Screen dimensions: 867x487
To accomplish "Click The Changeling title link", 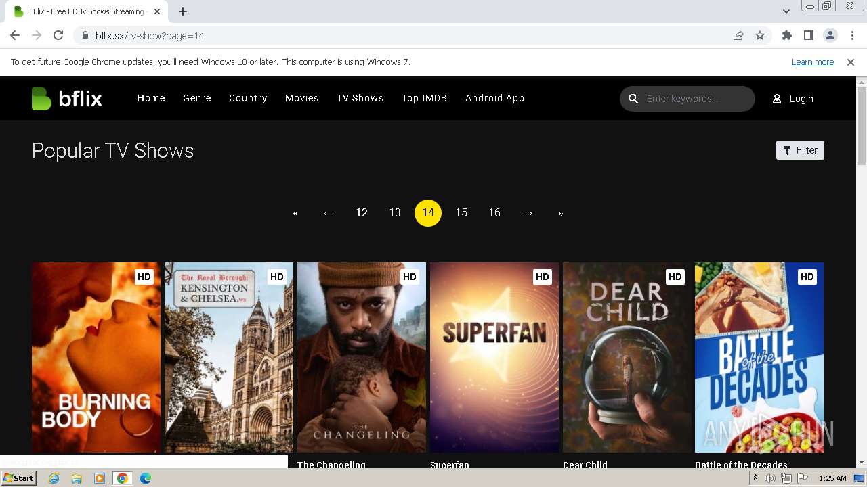I will [x=331, y=465].
